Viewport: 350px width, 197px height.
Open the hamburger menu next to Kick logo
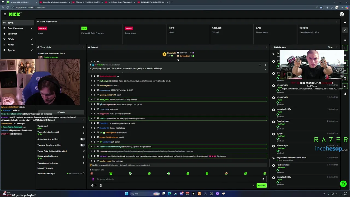[5, 14]
